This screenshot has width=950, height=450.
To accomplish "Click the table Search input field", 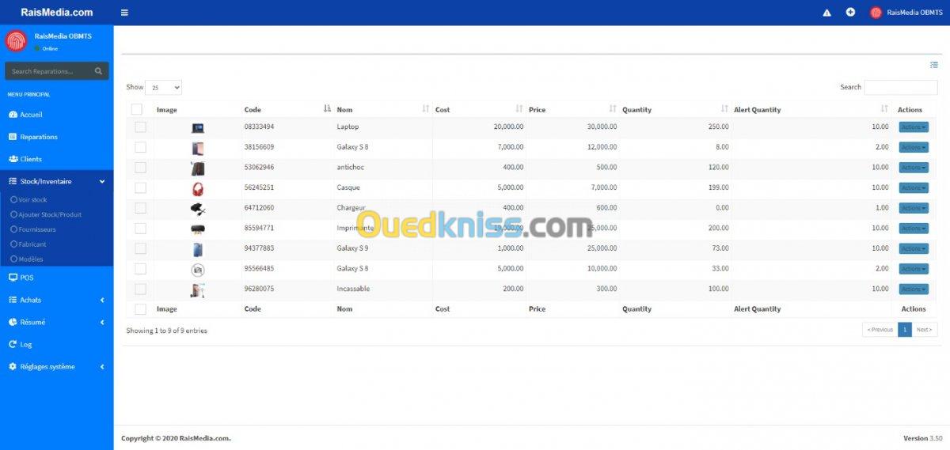I will click(900, 88).
